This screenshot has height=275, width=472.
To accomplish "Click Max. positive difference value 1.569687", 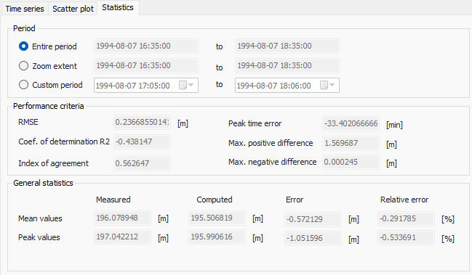I will (x=351, y=143).
